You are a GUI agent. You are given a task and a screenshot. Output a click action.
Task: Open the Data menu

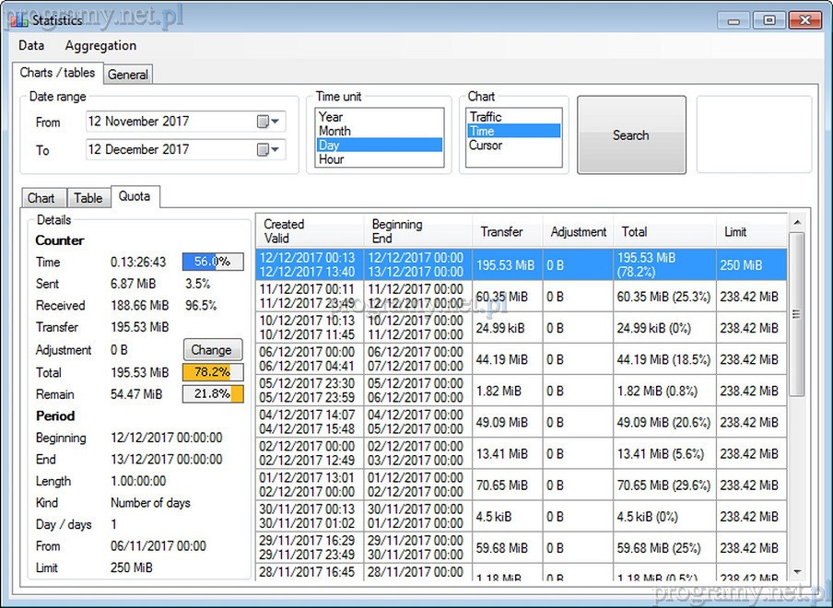[x=31, y=45]
